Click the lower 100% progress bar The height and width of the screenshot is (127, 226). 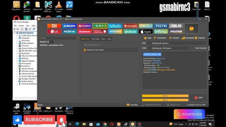[x=165, y=100]
